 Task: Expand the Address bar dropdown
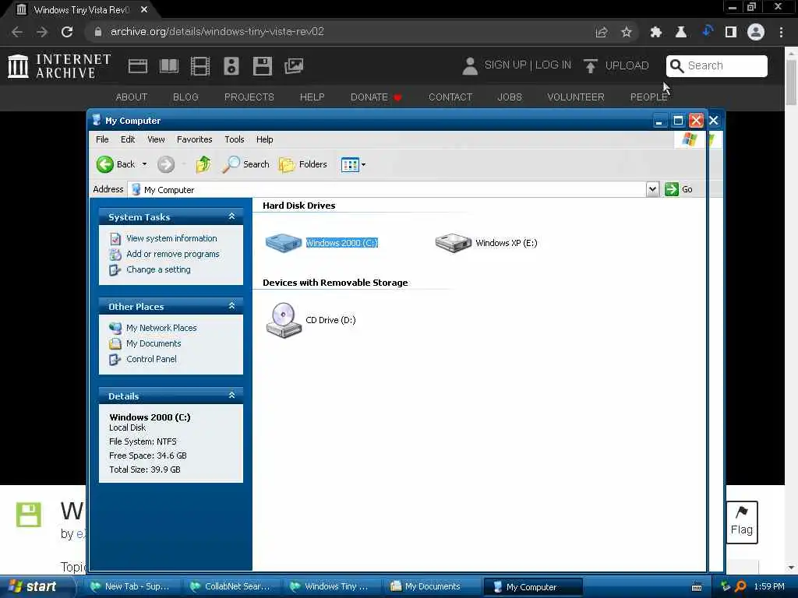pyautogui.click(x=652, y=189)
